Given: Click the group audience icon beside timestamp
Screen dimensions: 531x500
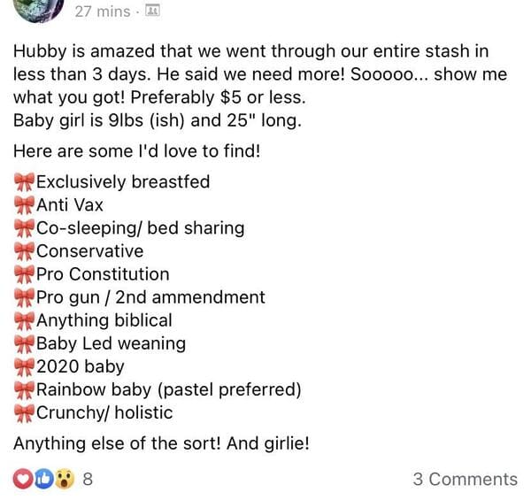Looking at the screenshot, I should tap(152, 12).
